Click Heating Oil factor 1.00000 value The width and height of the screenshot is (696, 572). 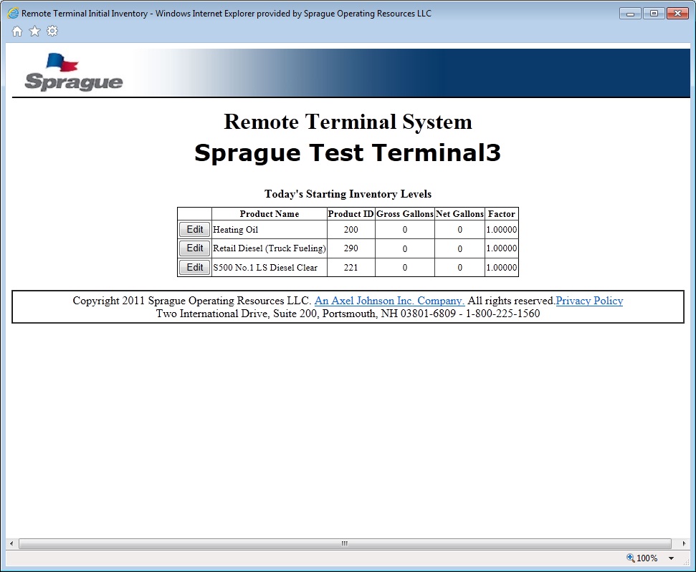point(502,230)
